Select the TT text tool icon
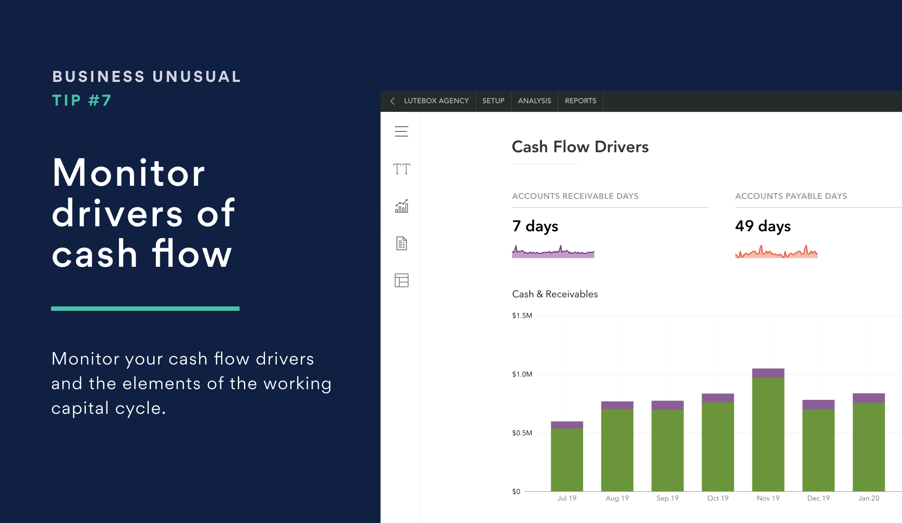The image size is (902, 523). pyautogui.click(x=401, y=169)
